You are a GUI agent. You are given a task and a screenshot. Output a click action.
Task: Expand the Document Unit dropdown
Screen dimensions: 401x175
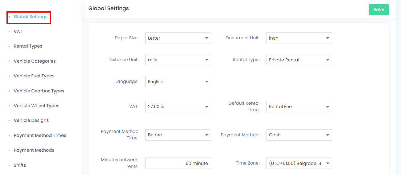point(299,38)
